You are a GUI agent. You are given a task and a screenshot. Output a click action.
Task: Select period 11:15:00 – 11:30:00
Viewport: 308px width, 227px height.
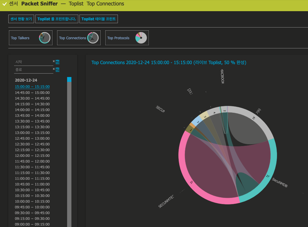(32, 173)
